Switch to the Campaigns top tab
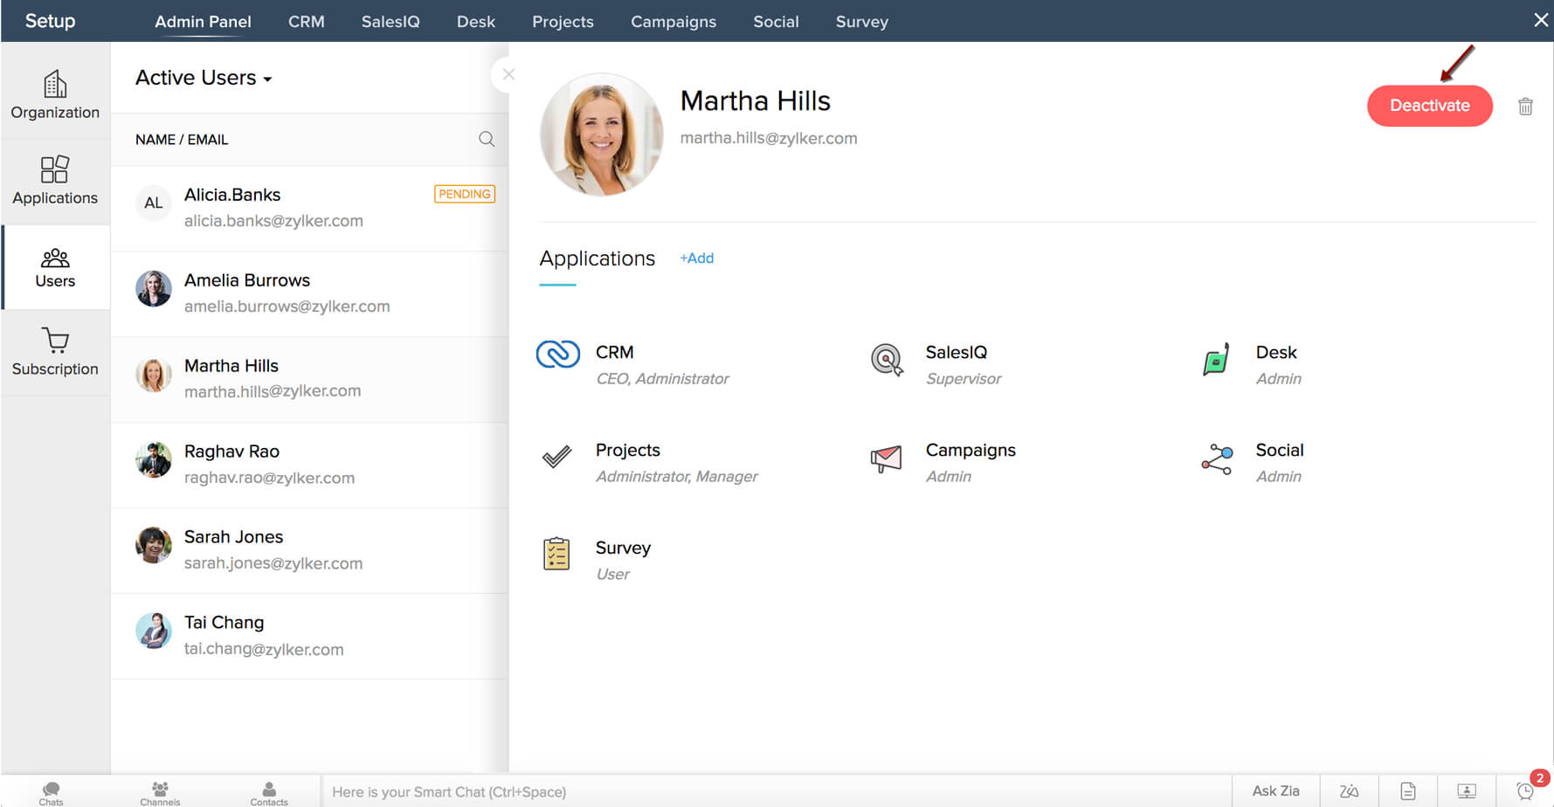 673,22
